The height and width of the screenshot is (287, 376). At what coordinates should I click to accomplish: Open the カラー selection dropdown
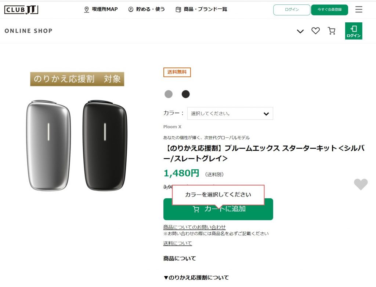[230, 114]
